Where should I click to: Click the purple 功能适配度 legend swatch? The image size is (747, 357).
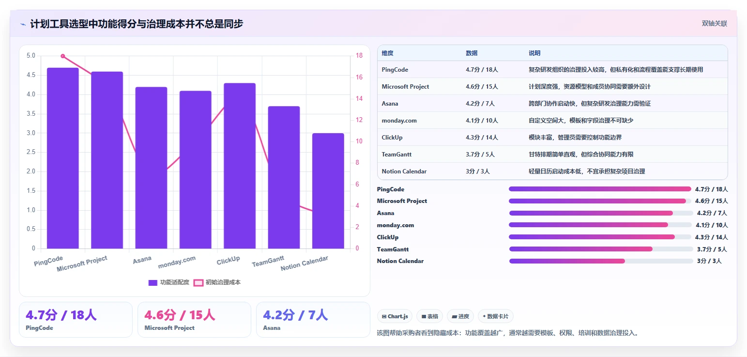tap(152, 282)
